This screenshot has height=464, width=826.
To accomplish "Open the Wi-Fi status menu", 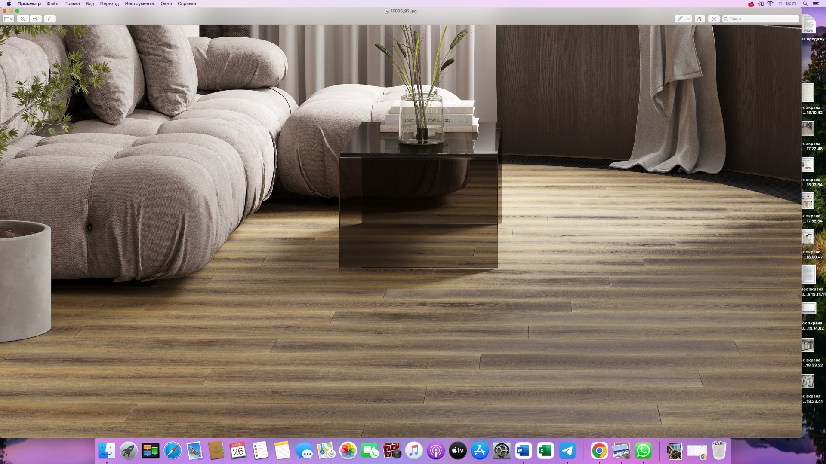I will click(770, 3).
